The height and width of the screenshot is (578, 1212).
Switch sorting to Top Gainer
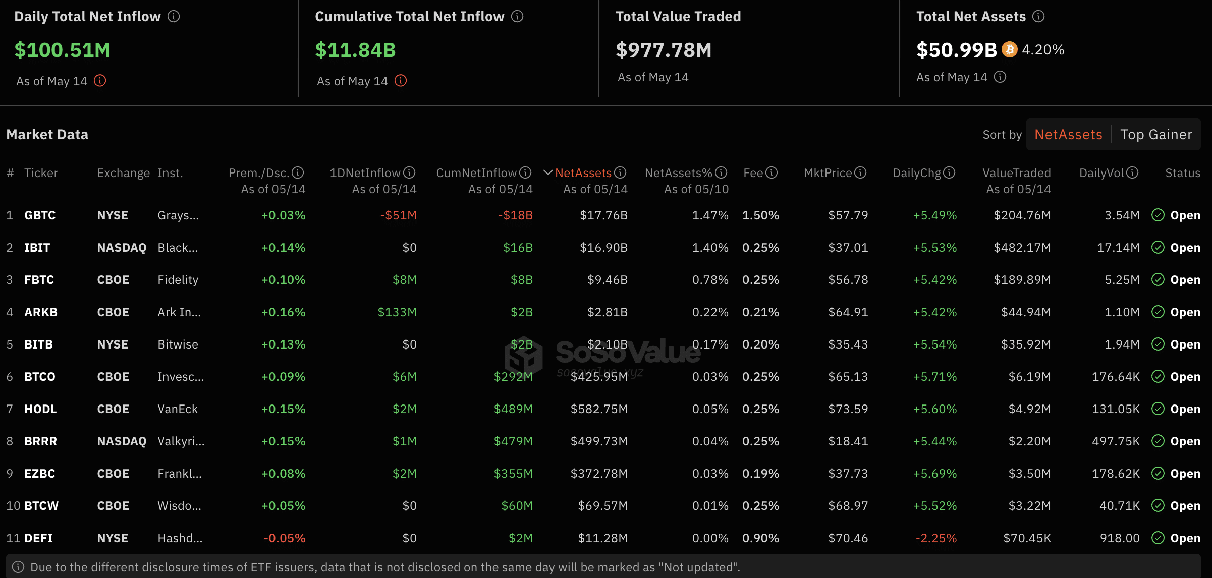[1156, 135]
